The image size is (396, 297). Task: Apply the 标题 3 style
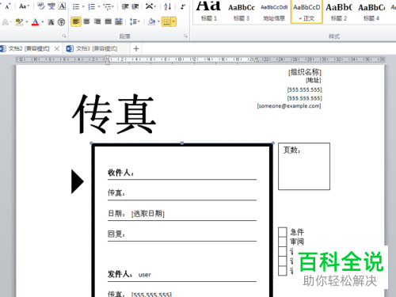coord(242,11)
